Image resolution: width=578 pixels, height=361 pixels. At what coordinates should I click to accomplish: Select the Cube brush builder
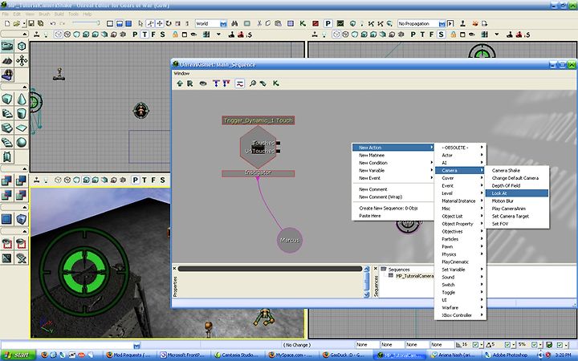7,99
